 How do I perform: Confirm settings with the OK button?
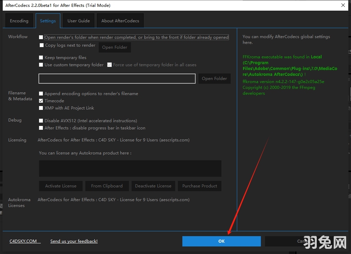pyautogui.click(x=221, y=241)
